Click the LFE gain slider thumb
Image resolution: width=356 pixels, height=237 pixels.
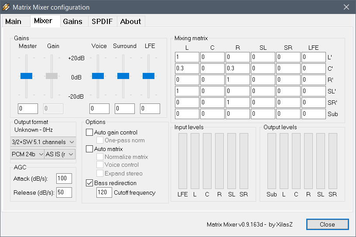pos(148,76)
